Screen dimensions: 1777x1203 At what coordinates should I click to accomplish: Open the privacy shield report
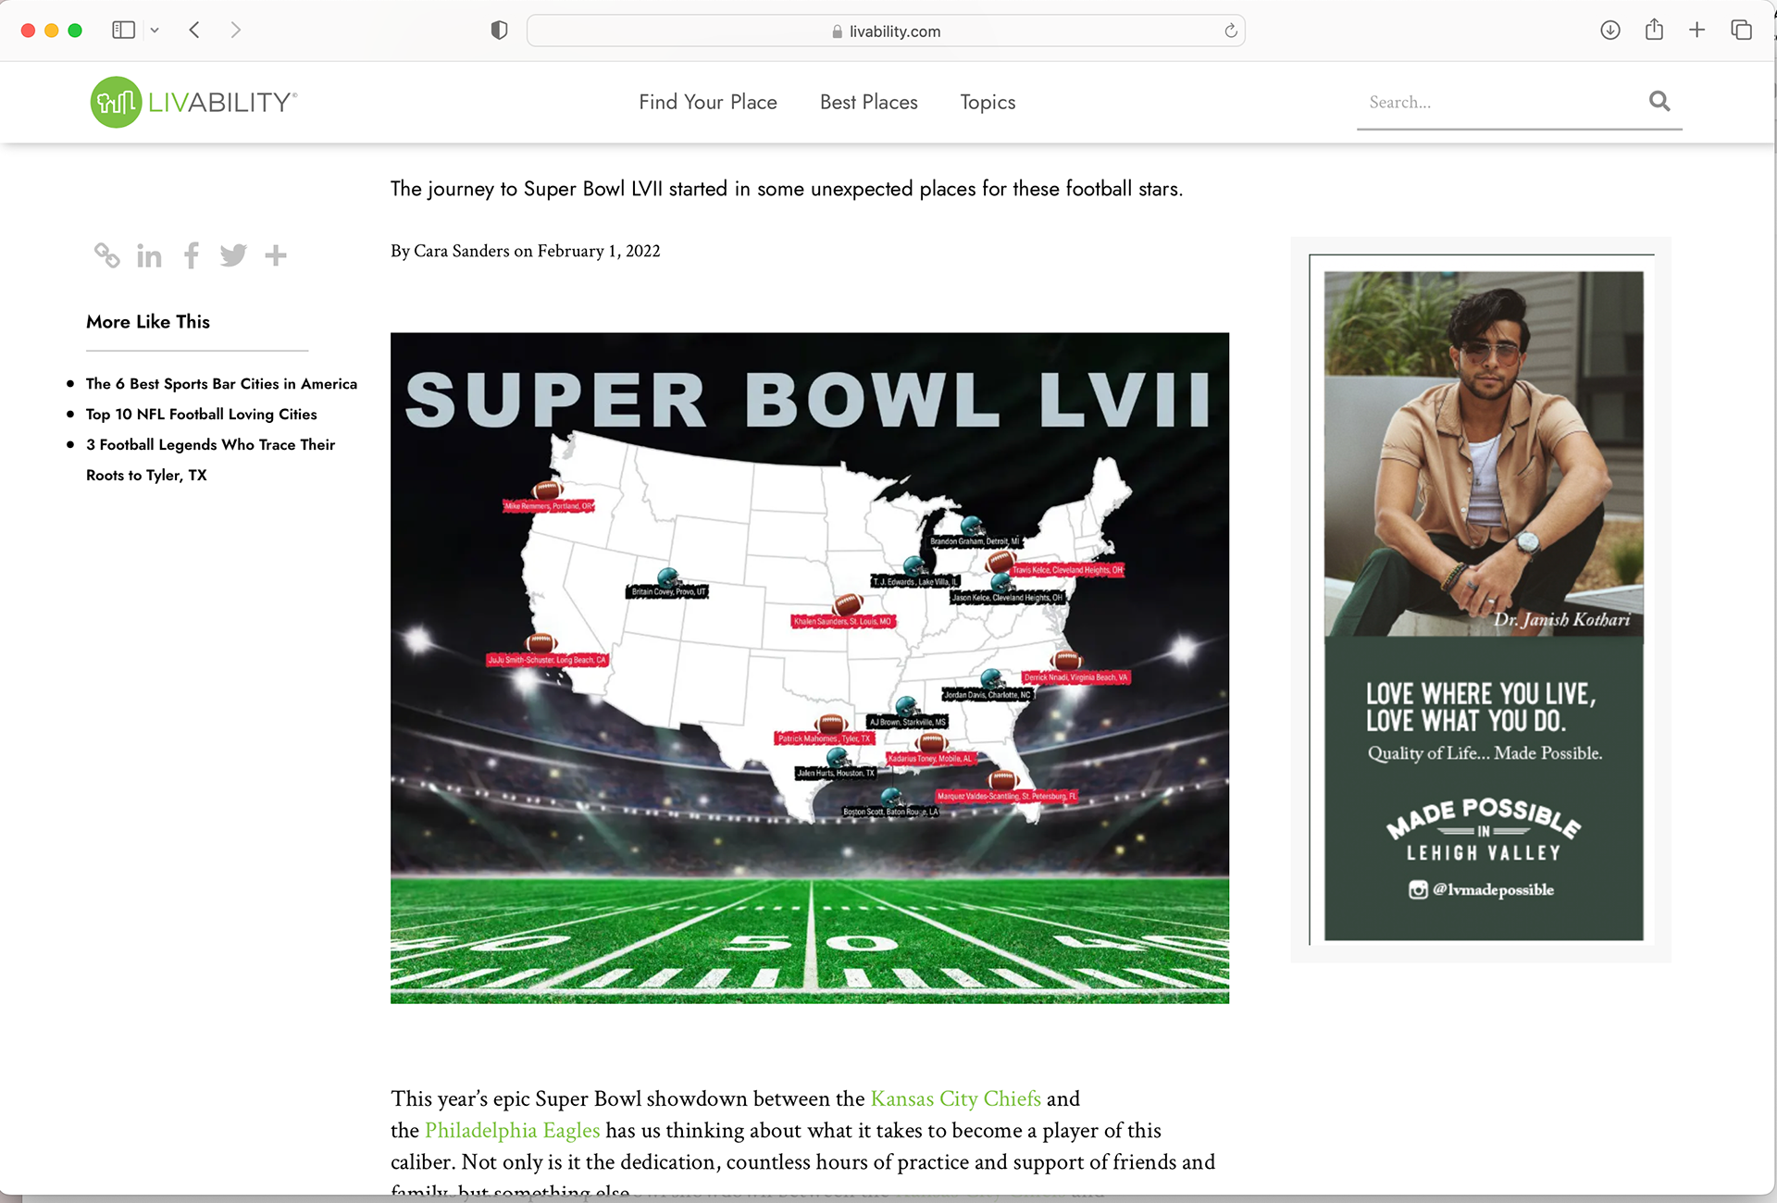[x=499, y=31]
